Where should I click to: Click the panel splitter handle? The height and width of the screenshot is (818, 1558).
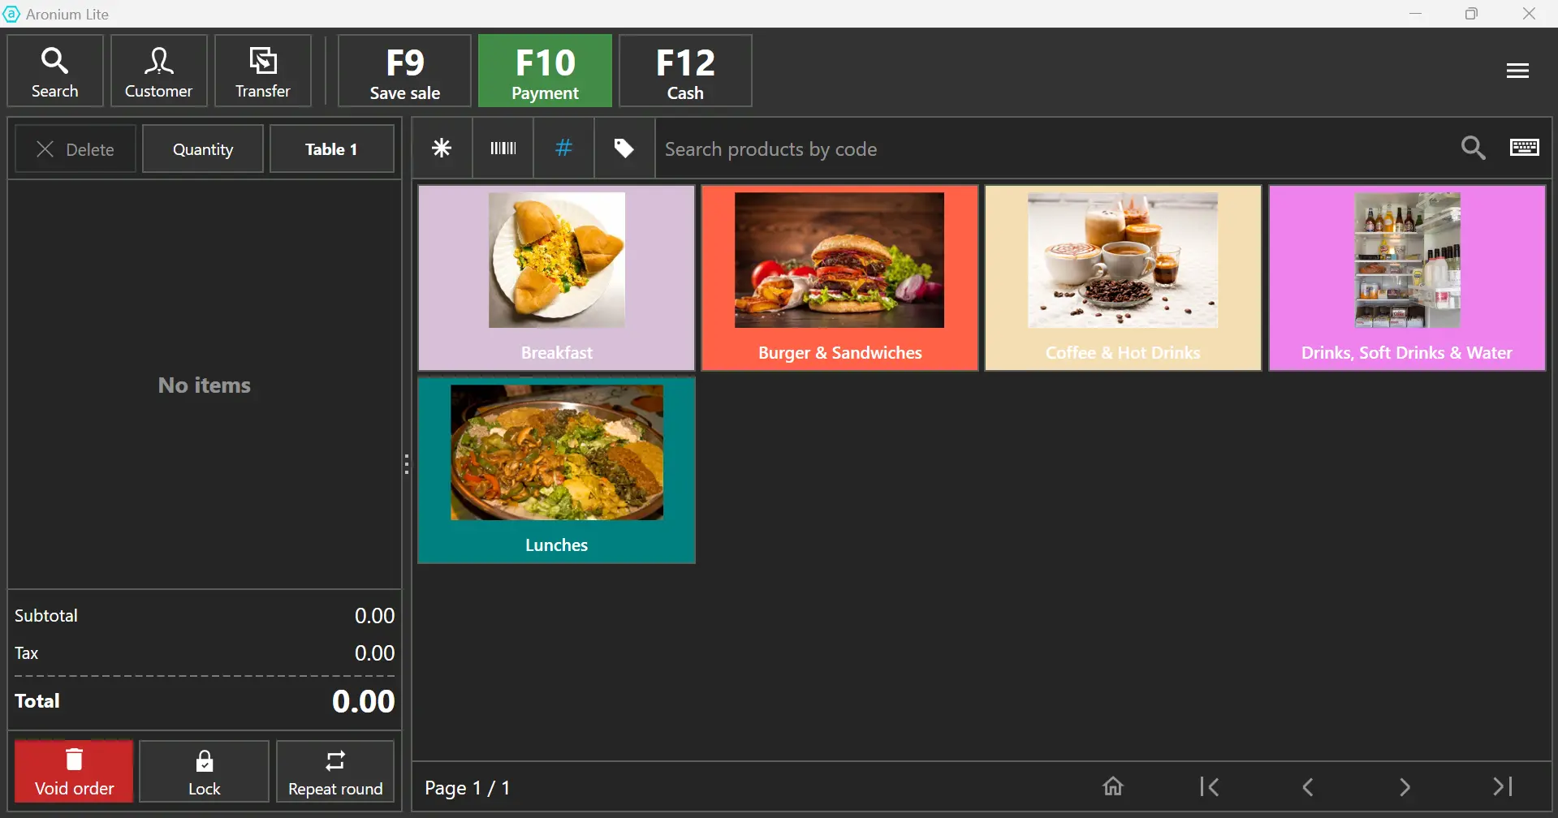407,464
